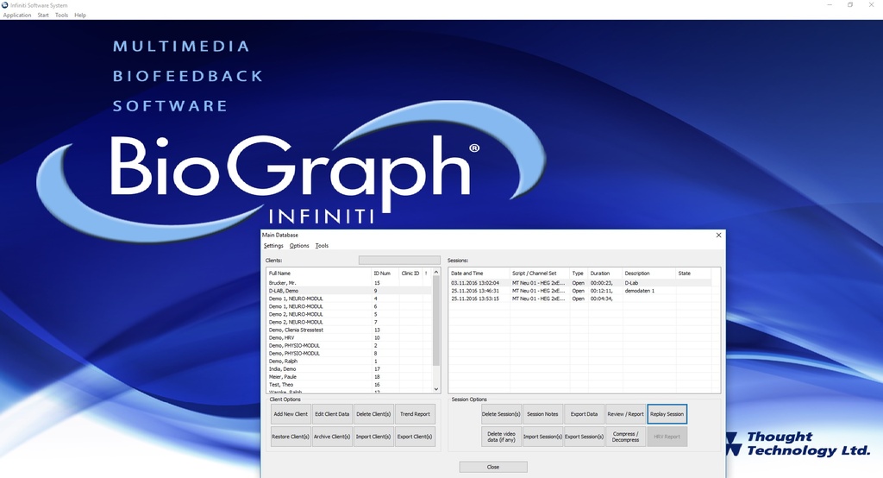The height and width of the screenshot is (478, 883).
Task: Click the Add New Client button
Action: click(291, 414)
